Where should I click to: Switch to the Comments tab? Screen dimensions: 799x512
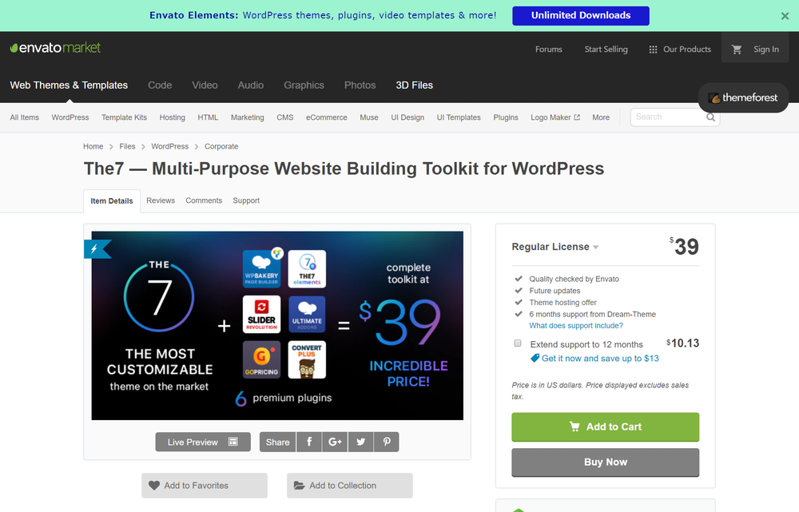[204, 200]
